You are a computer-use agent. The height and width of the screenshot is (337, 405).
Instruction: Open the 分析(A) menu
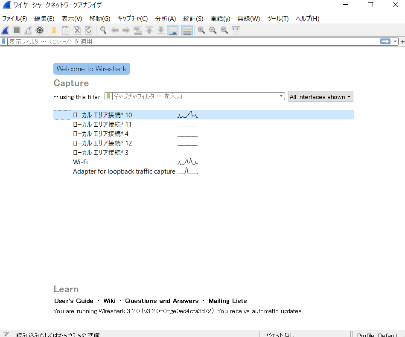166,19
